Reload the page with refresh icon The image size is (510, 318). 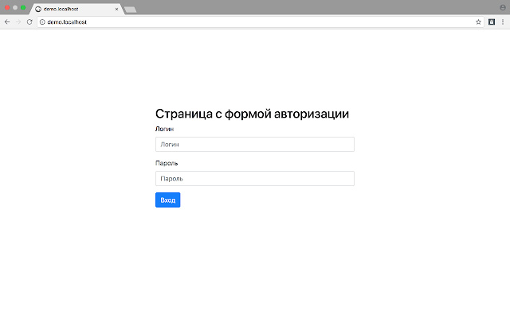coord(29,21)
